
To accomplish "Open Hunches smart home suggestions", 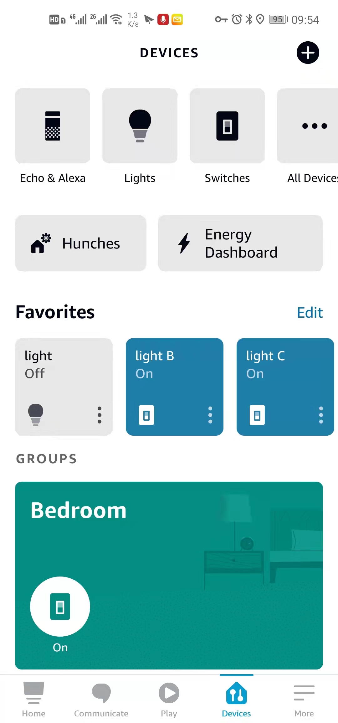I will (x=81, y=243).
